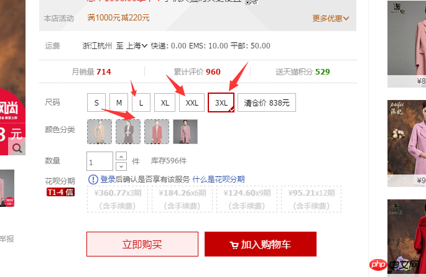The image size is (426, 277).
Task: Click the php中文网 logo
Action: pyautogui.click(x=394, y=264)
